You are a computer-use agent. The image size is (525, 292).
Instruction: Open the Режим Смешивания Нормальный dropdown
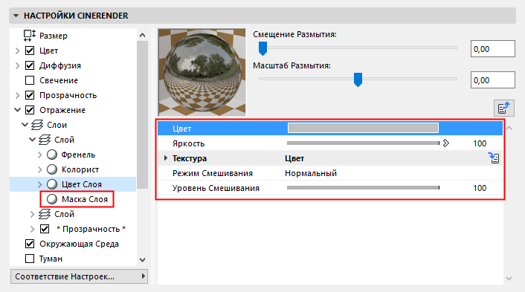click(311, 173)
